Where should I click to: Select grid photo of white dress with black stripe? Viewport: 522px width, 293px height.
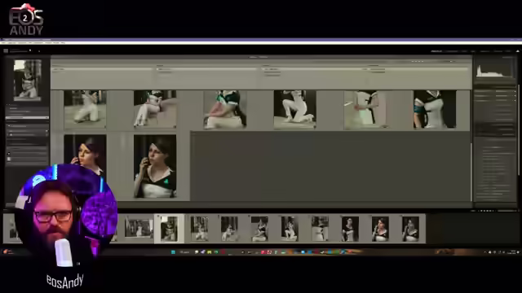pos(365,109)
